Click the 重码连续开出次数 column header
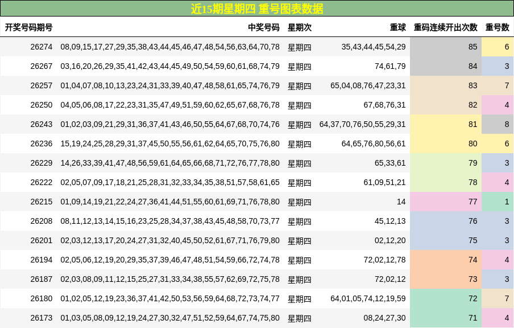The image size is (514, 328). tap(446, 27)
